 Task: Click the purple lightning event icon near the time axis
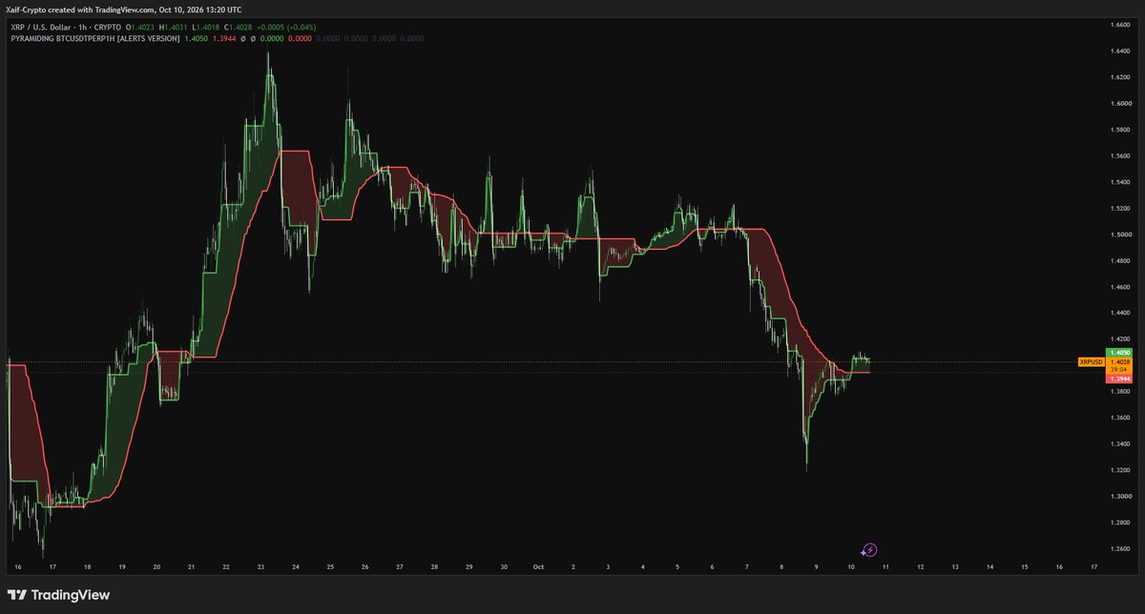[869, 550]
